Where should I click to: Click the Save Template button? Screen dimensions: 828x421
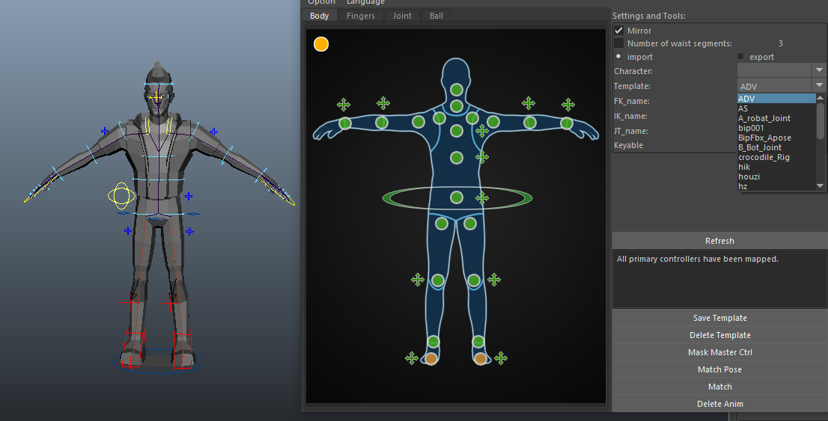point(719,318)
